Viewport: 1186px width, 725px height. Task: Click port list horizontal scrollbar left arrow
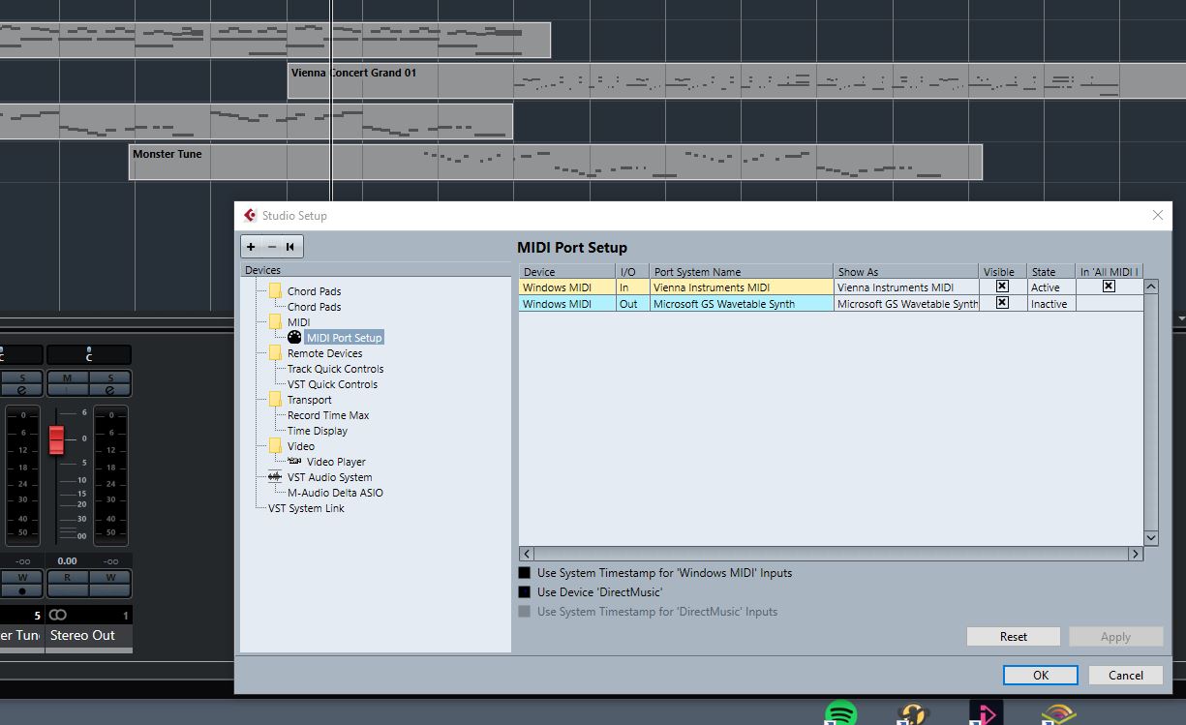527,554
